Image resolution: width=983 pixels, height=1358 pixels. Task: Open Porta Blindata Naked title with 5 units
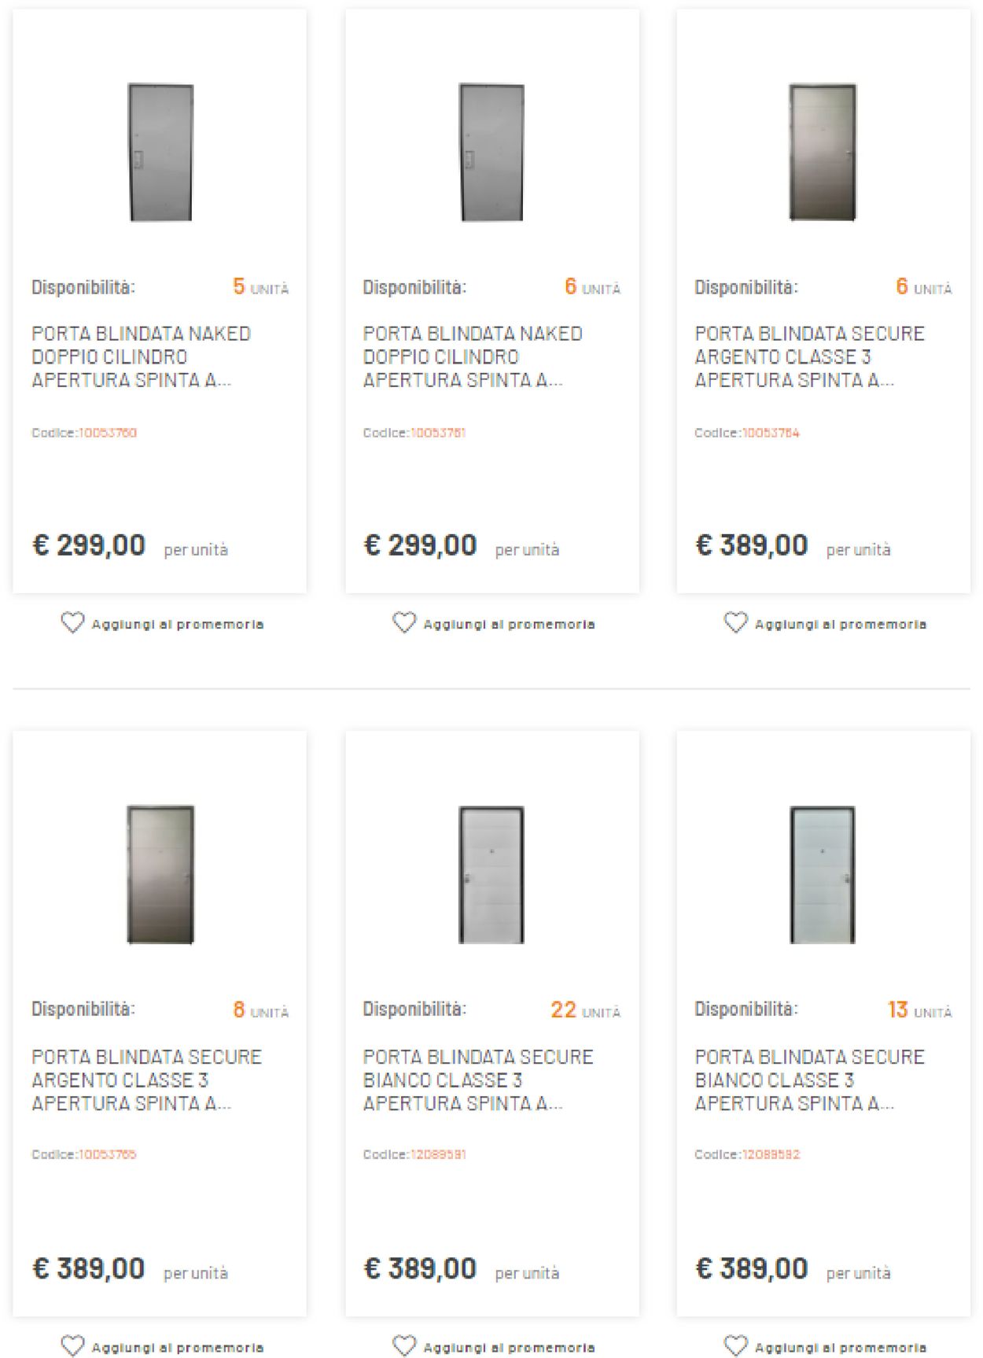click(x=141, y=356)
